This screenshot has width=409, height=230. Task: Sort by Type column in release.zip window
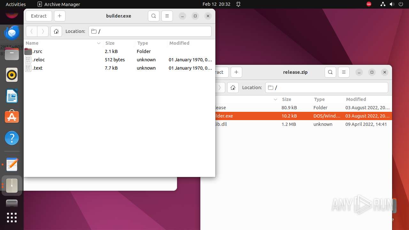point(328,99)
